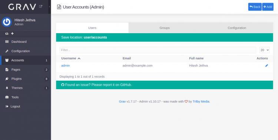
Task: Click the admin@example.com email cell
Action: click(138, 66)
